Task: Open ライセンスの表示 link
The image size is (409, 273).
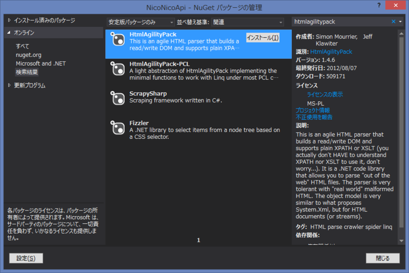Action: point(325,94)
